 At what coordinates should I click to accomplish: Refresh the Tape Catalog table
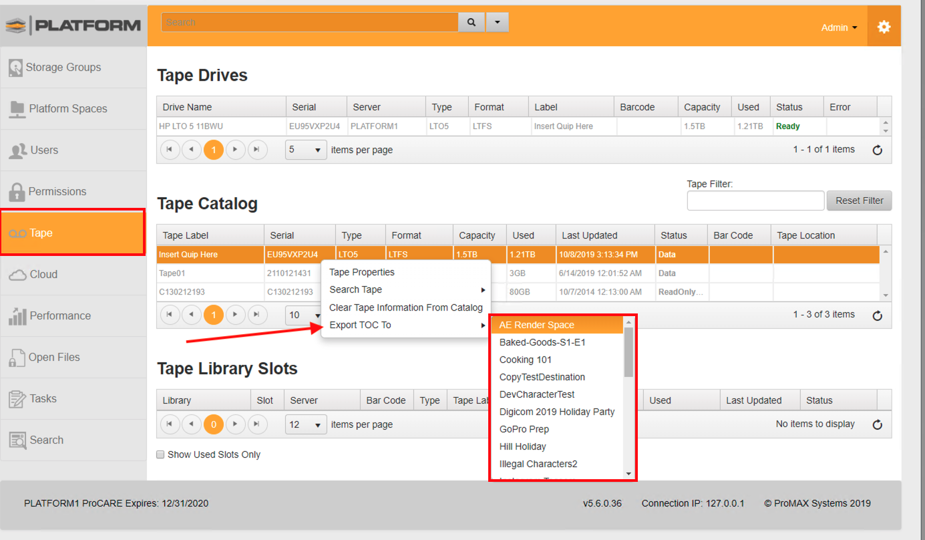877,315
